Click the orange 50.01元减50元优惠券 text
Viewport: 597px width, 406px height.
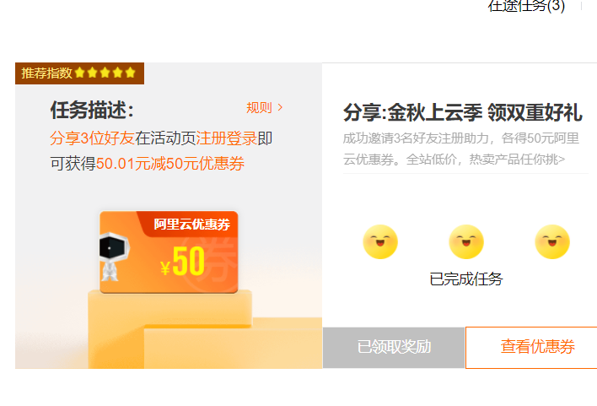coord(170,164)
